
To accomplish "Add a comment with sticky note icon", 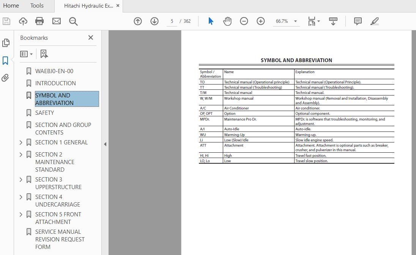I will [x=358, y=21].
